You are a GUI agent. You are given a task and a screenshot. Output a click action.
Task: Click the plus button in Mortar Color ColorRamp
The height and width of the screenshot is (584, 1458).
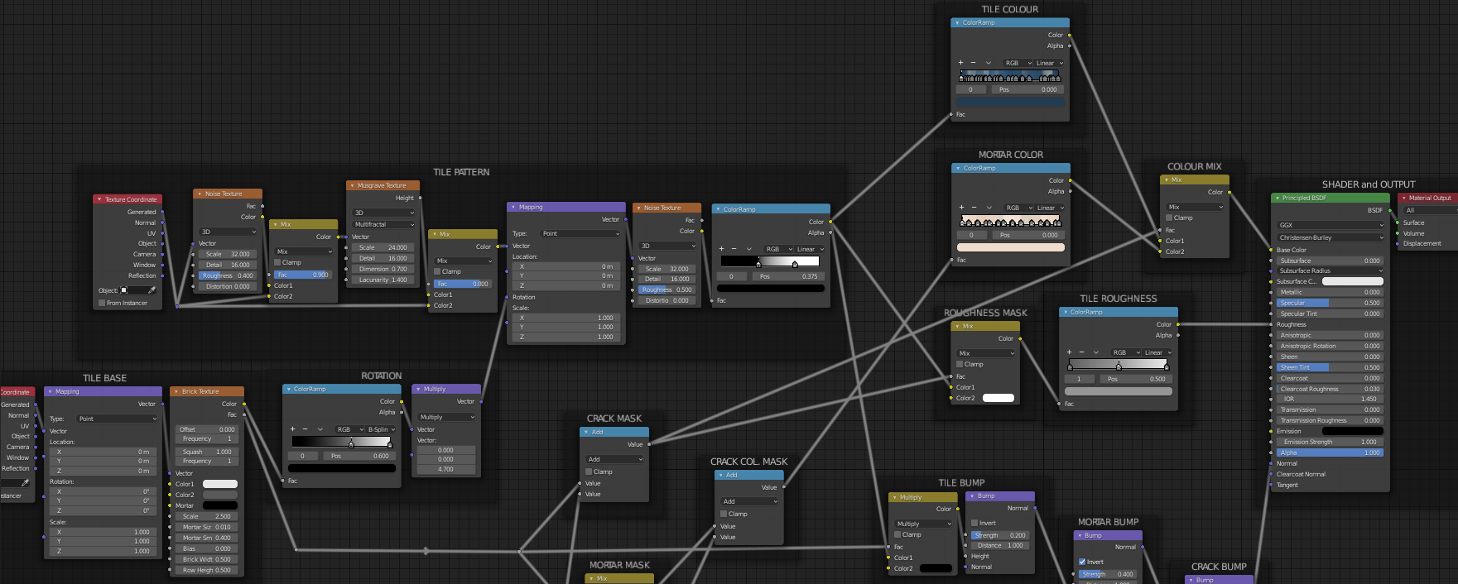coord(961,208)
